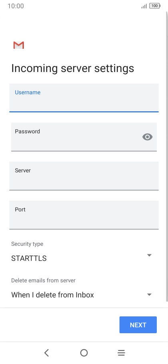Tap the Security type label
Screen dimensions: 168x364
coord(27,244)
